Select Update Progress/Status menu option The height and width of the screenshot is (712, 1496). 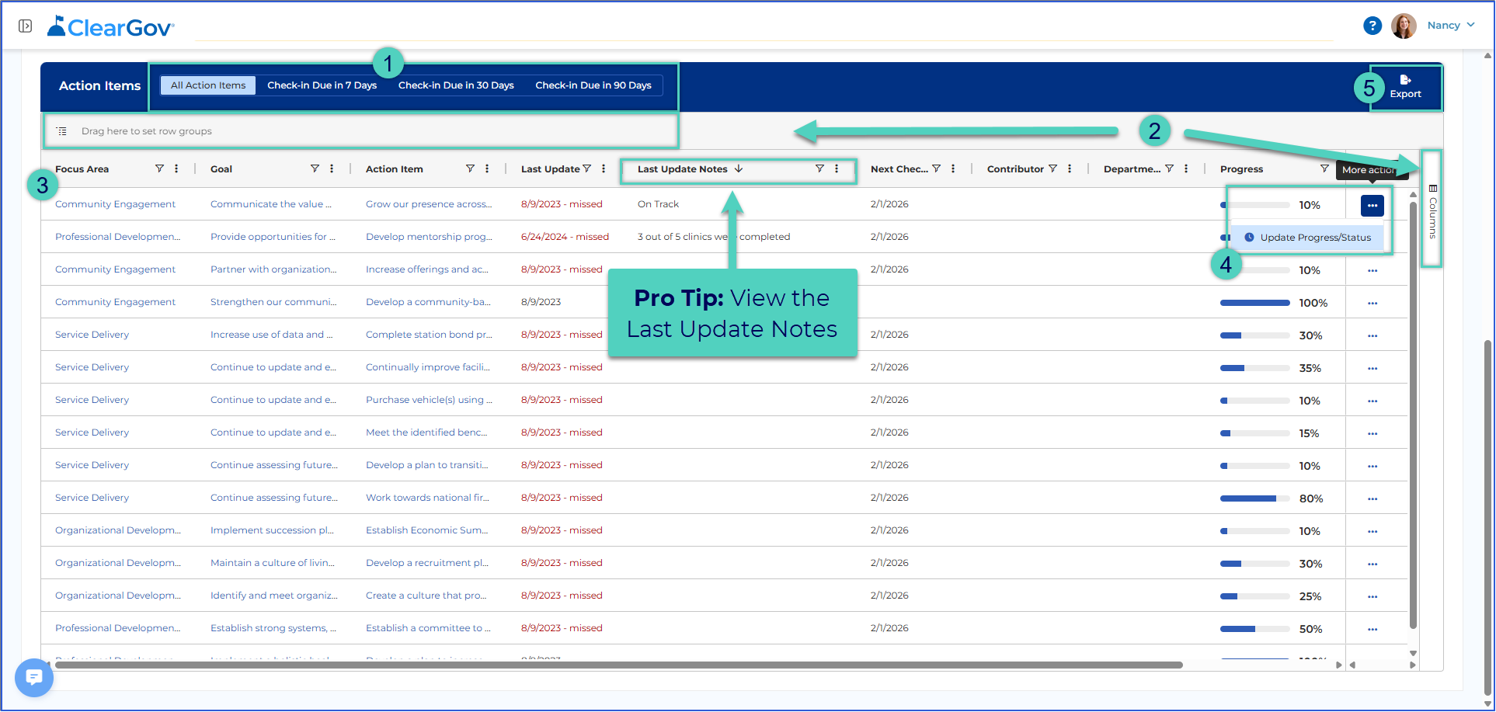[x=1308, y=238]
